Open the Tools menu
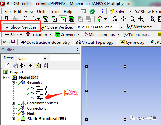The image size is (161, 125). (55, 12)
